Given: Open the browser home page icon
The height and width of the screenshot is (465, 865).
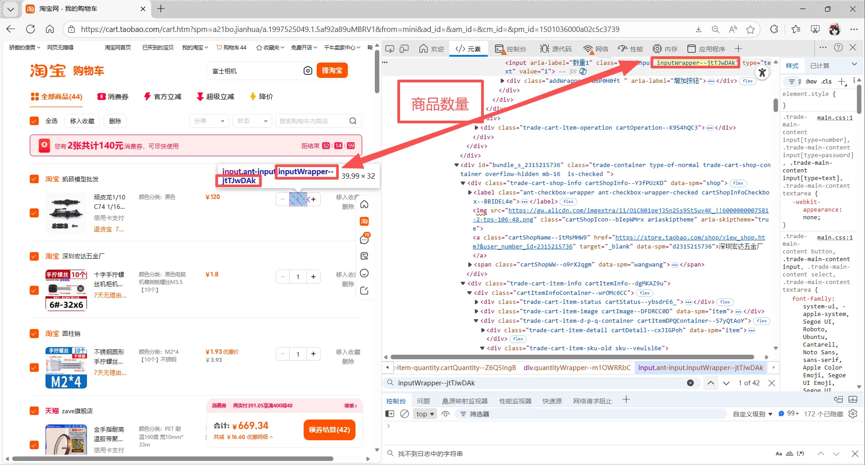Looking at the screenshot, I should (x=50, y=29).
